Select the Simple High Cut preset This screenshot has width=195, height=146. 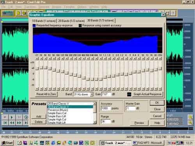pyautogui.click(x=70, y=119)
